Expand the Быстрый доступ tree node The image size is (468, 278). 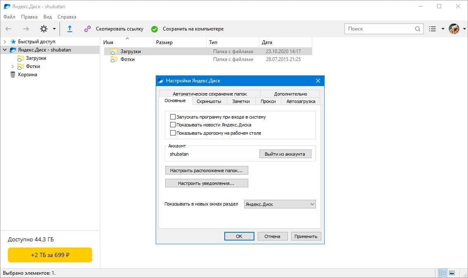pyautogui.click(x=5, y=41)
